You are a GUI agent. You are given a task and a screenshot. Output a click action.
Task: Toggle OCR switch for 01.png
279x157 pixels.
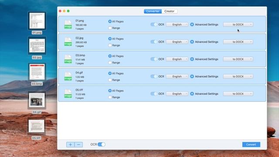[x=154, y=24]
